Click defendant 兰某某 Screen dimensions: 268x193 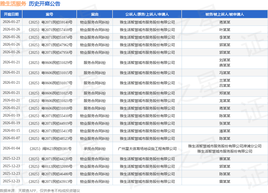225,80
